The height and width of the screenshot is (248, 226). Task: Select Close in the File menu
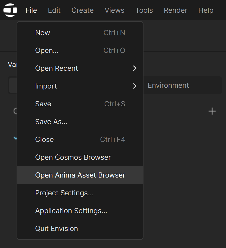pyautogui.click(x=80, y=139)
